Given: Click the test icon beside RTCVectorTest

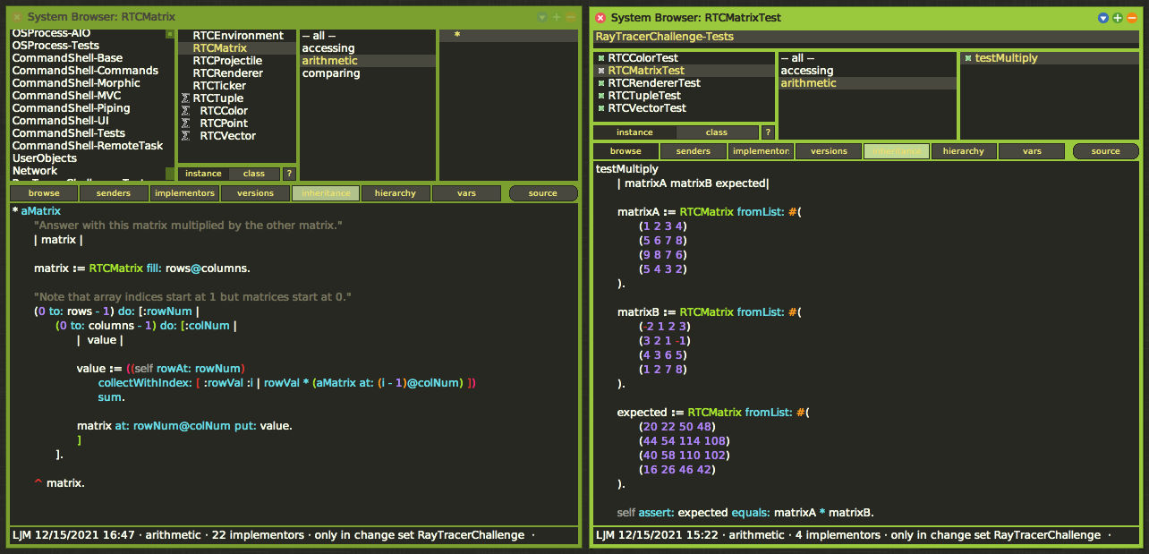Looking at the screenshot, I should pos(601,108).
